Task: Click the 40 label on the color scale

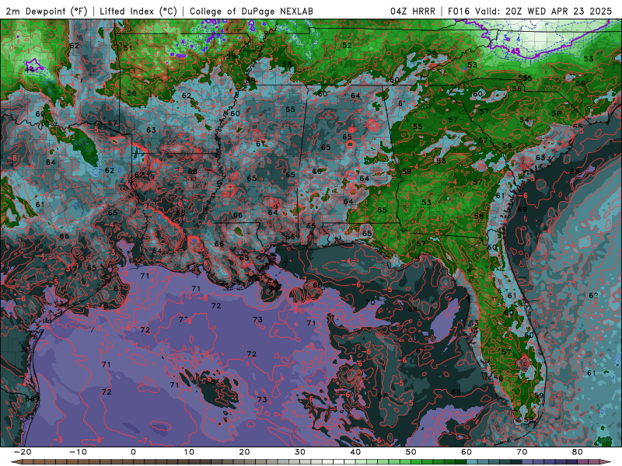Action: (x=355, y=452)
